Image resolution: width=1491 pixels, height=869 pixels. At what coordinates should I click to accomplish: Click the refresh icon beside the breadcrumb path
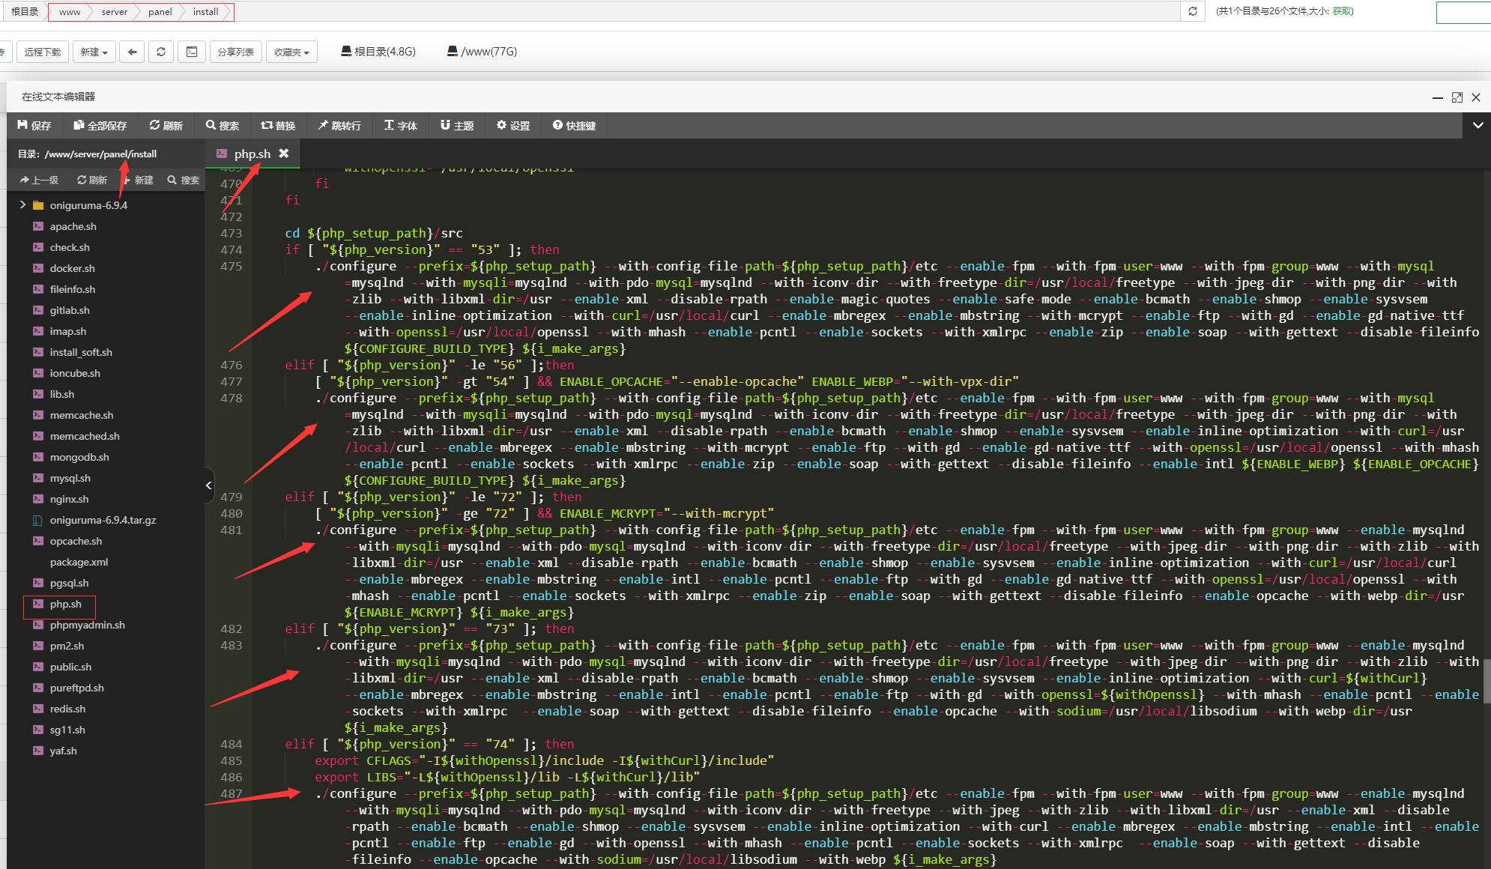click(1193, 11)
